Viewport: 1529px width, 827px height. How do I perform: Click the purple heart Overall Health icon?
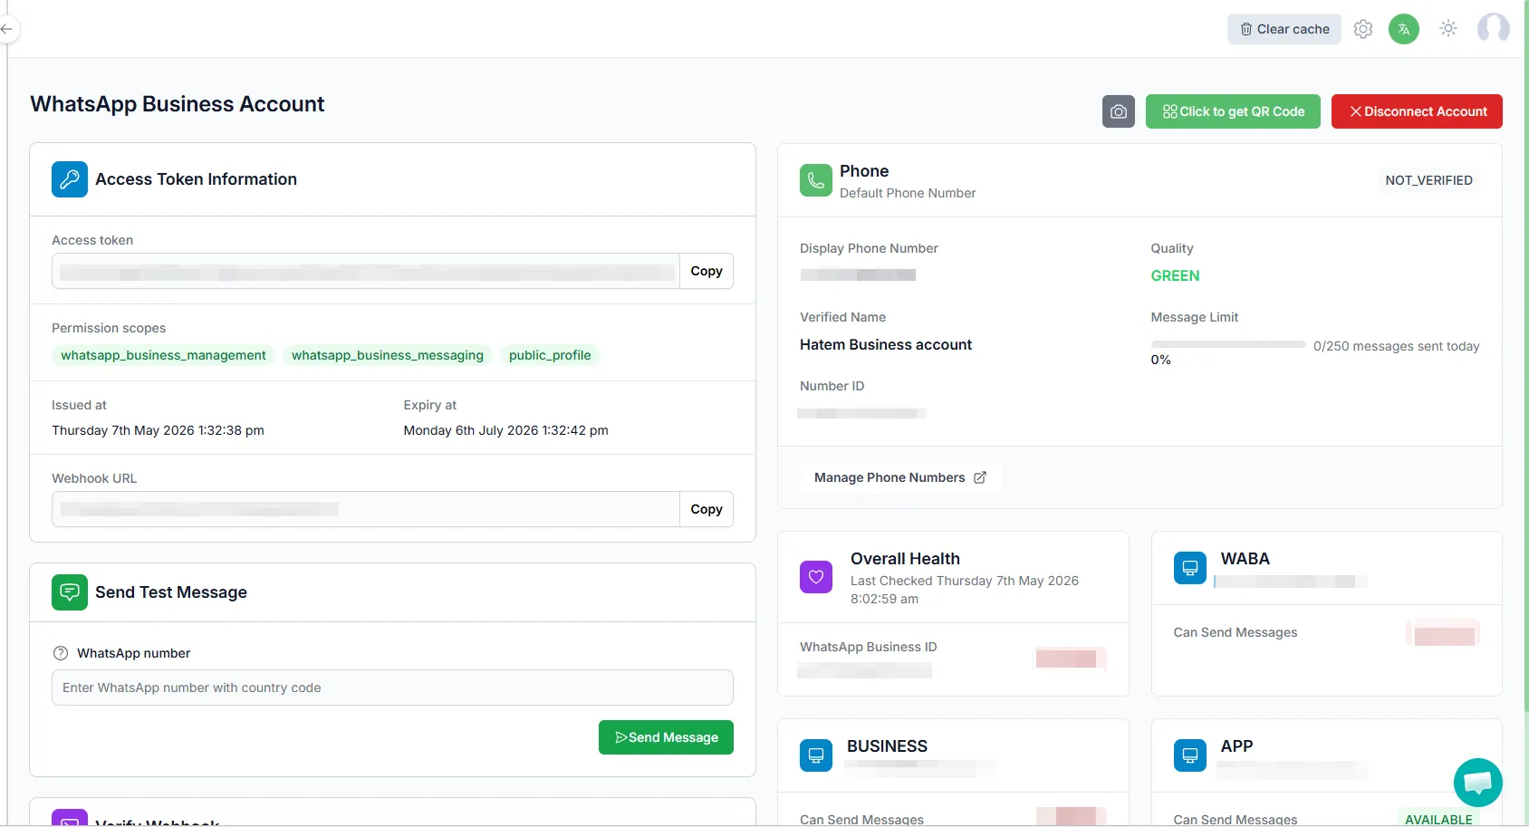tap(816, 577)
